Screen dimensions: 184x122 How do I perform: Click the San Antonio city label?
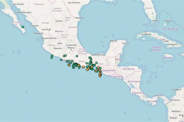[x=74, y=2]
